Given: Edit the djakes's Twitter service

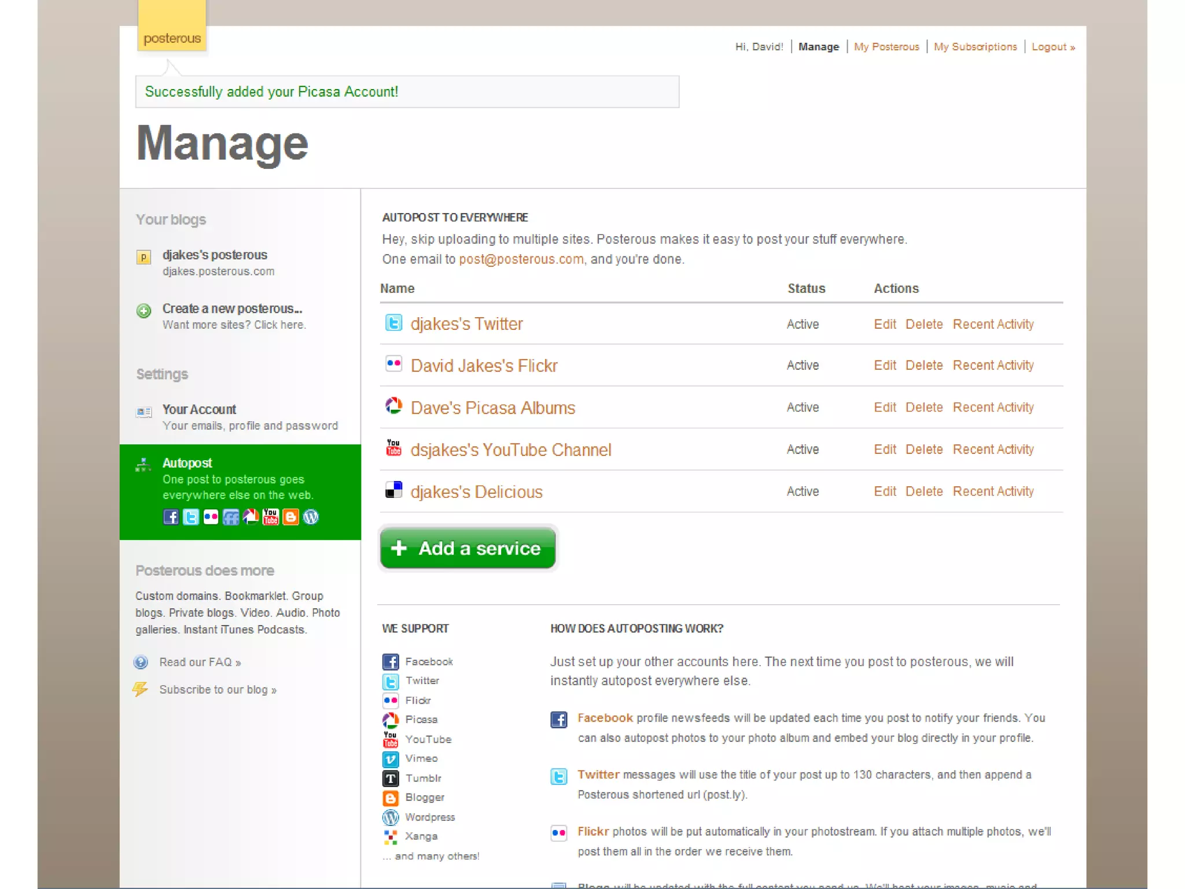Looking at the screenshot, I should click(x=885, y=324).
